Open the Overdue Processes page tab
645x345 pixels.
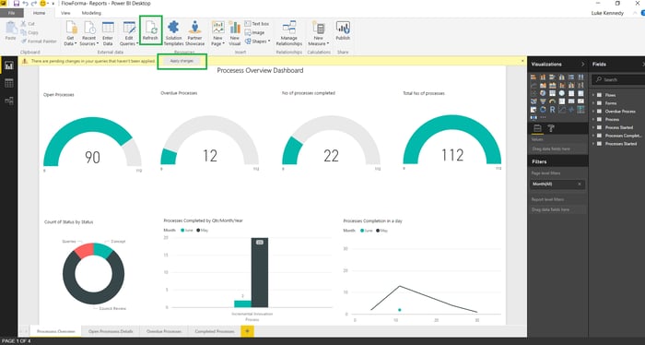pyautogui.click(x=164, y=331)
